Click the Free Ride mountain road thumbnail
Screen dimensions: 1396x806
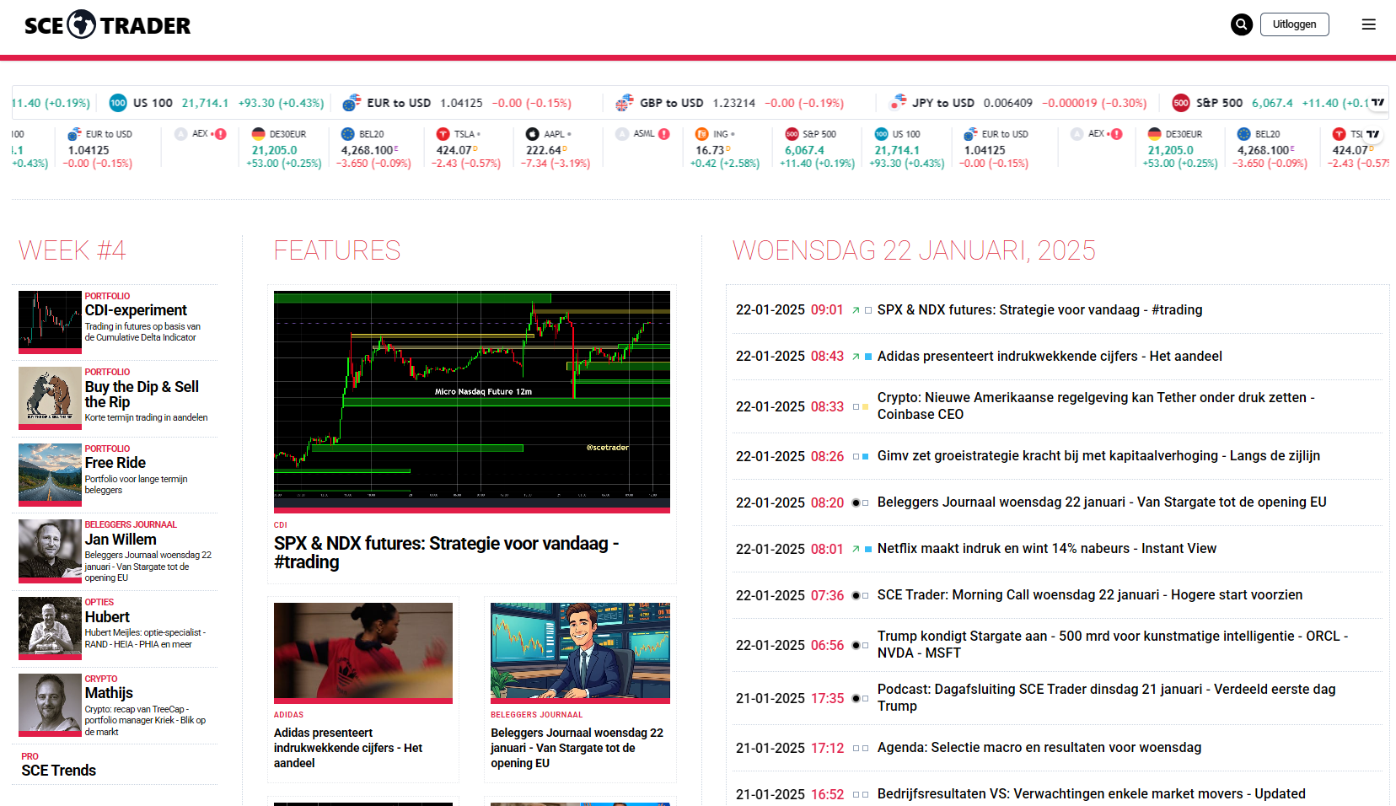pyautogui.click(x=50, y=475)
